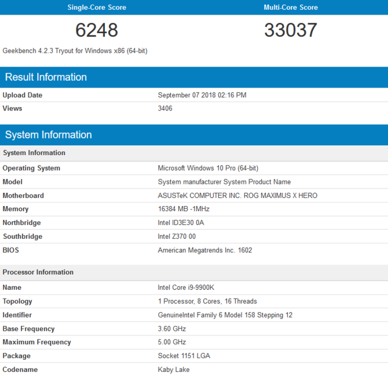Select System manufacturer System Product Name value
The image size is (388, 376).
tap(224, 182)
